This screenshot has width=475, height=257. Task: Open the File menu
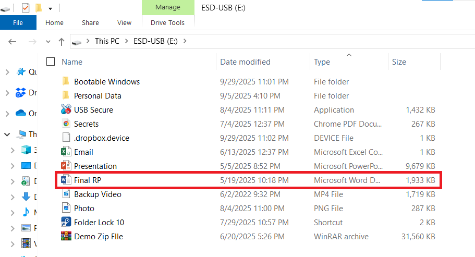pyautogui.click(x=18, y=23)
